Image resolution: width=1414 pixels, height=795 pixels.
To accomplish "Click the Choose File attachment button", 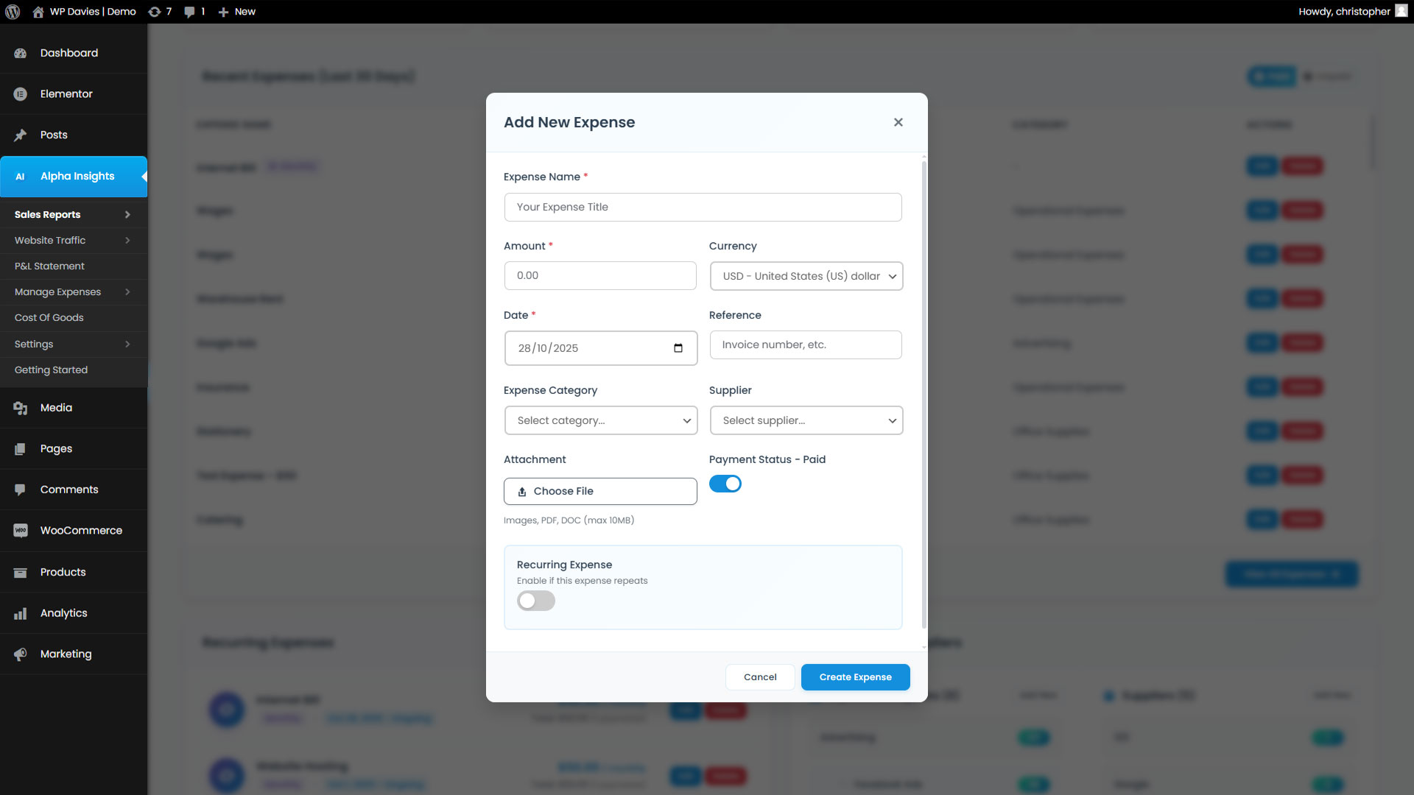I will [x=600, y=491].
